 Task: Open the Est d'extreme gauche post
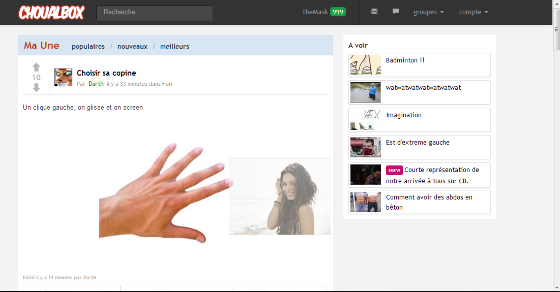418,142
